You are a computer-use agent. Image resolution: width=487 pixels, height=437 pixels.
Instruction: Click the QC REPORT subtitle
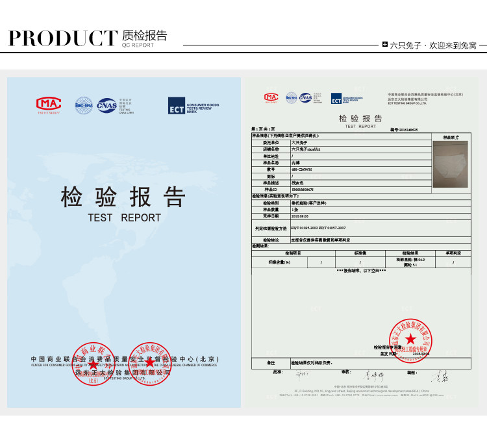click(138, 45)
